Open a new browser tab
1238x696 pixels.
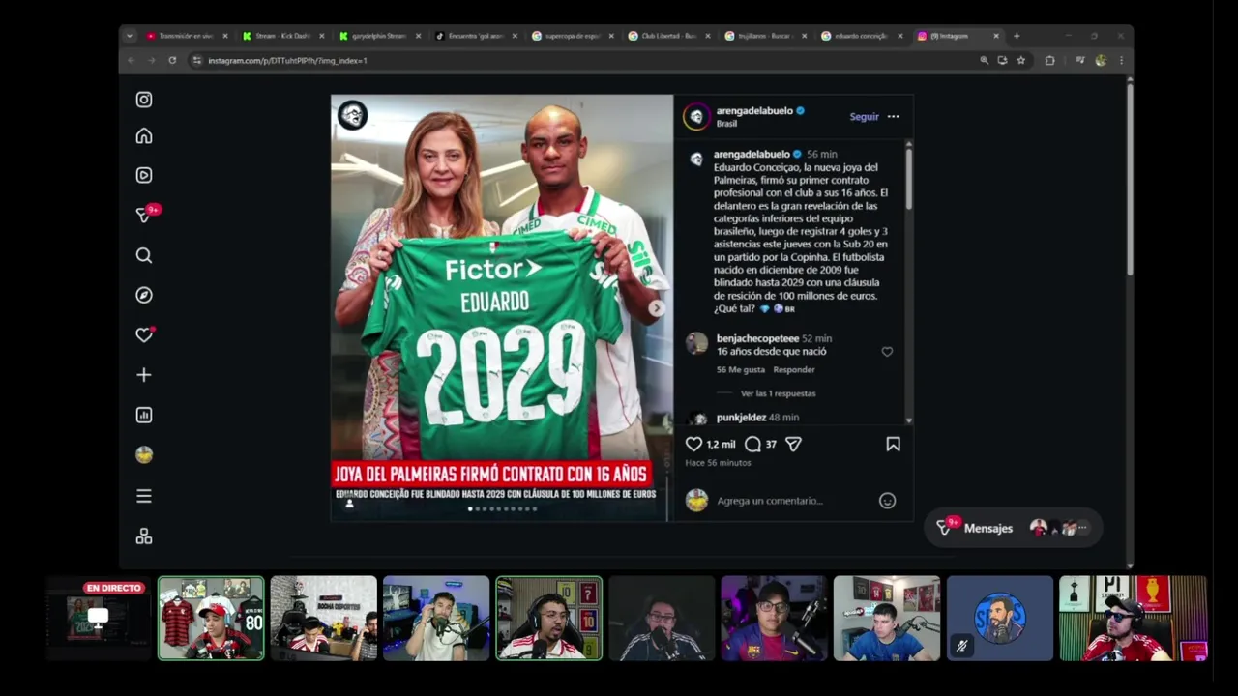[x=1016, y=36]
